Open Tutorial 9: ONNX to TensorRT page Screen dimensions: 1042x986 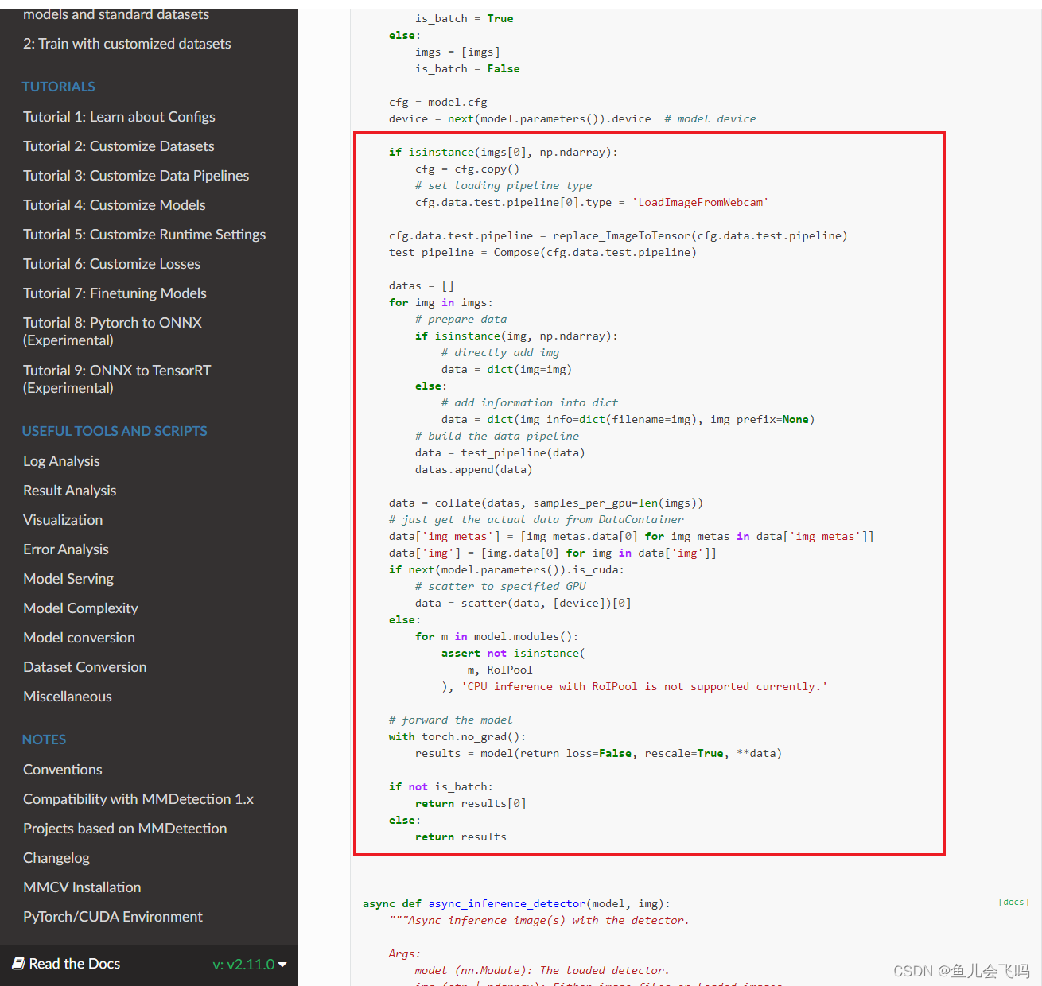(x=116, y=370)
